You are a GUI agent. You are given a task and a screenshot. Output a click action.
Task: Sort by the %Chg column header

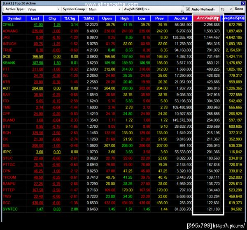click(70, 18)
